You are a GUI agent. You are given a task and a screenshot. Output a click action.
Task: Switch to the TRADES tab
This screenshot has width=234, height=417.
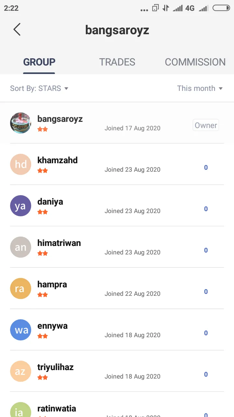117,62
